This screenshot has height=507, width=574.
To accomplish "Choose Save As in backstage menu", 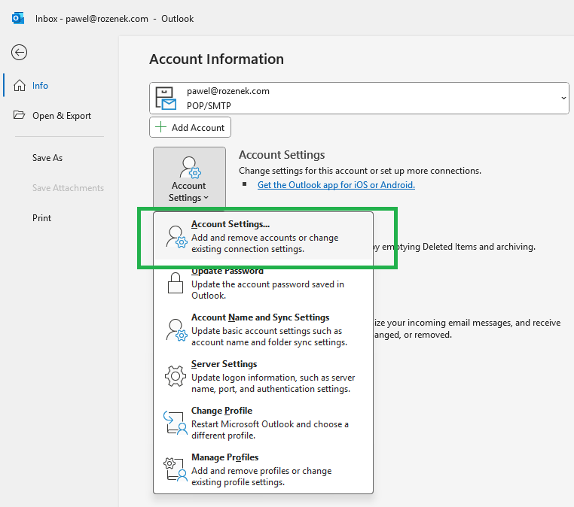I will pos(47,157).
